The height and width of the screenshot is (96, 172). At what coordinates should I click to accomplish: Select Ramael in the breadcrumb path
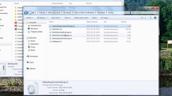pos(42,13)
